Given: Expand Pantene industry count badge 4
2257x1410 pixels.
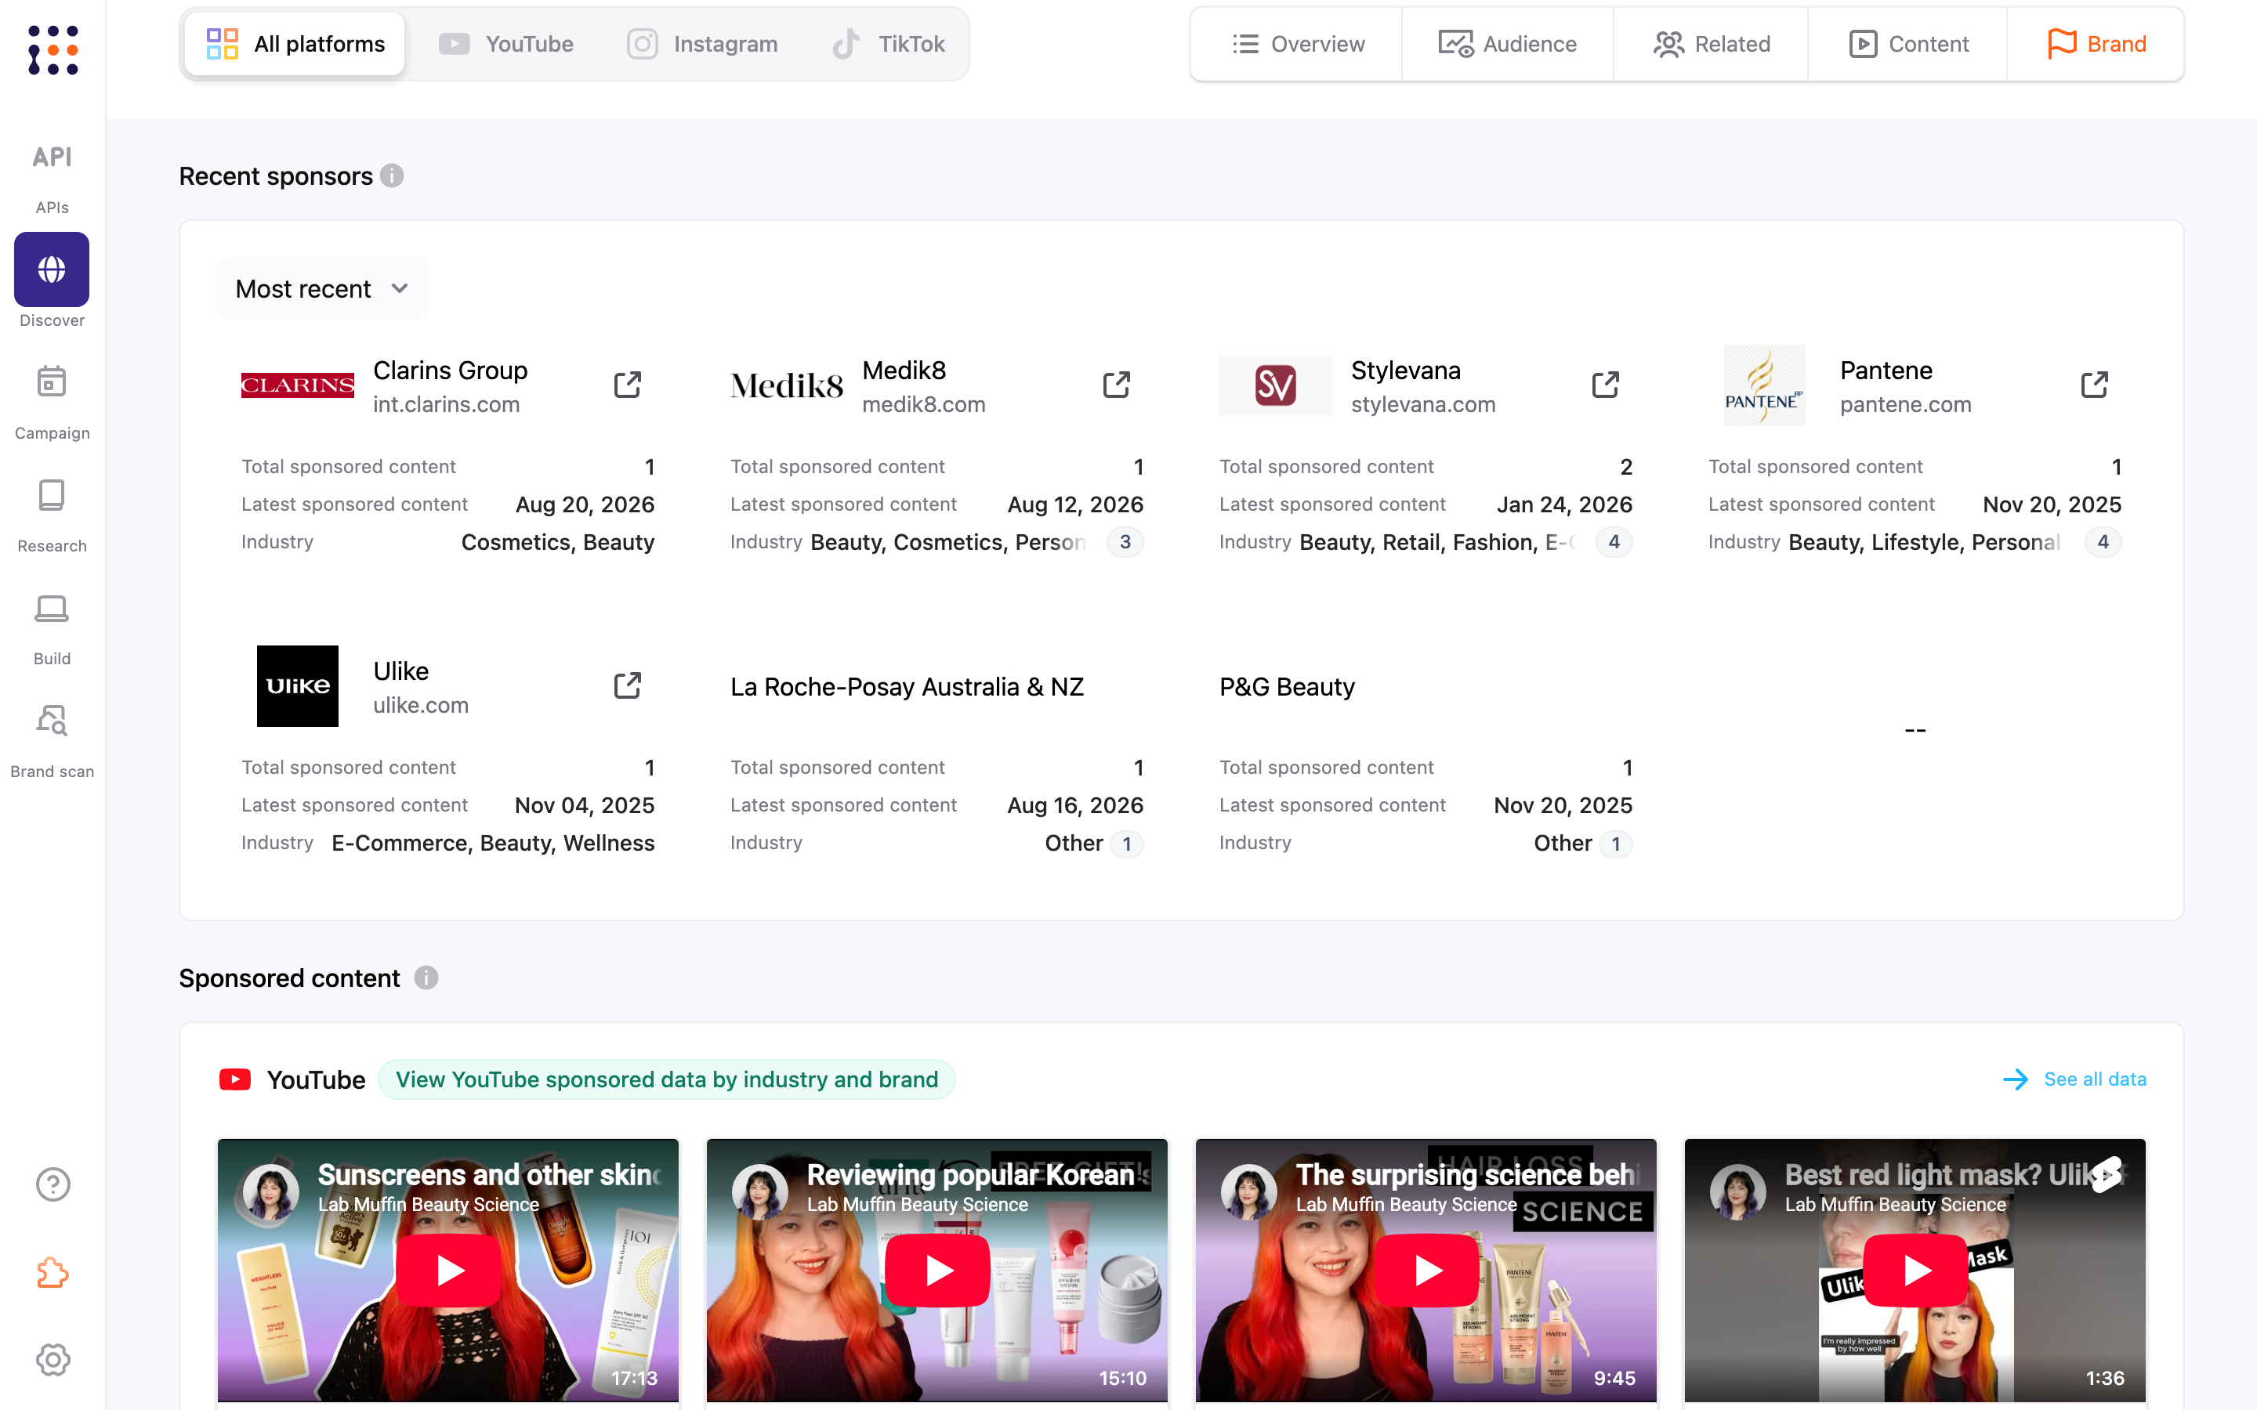Looking at the screenshot, I should click(x=2103, y=542).
